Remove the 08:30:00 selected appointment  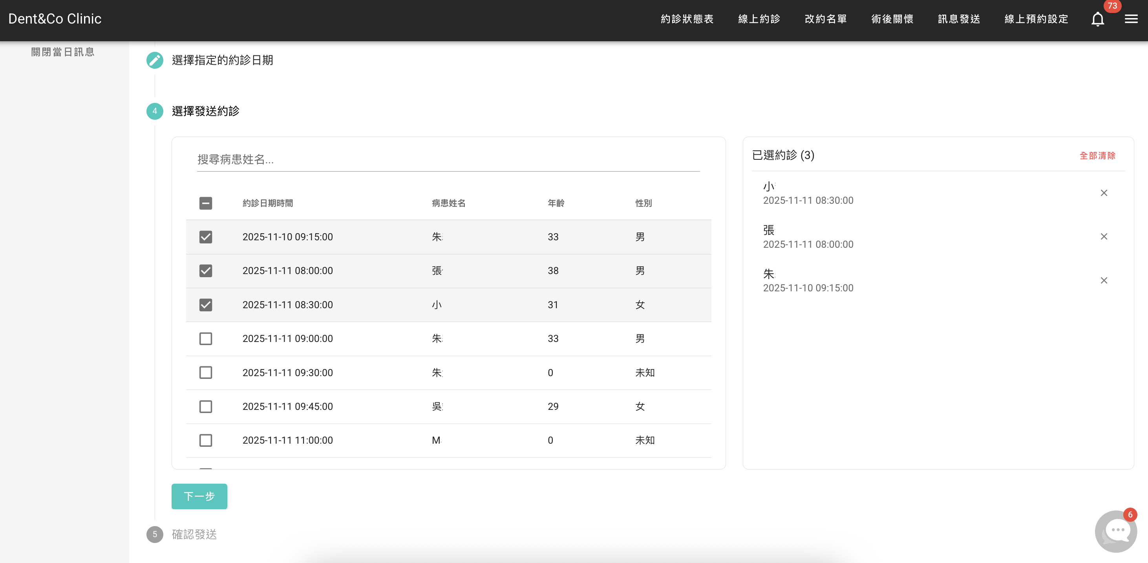click(1103, 193)
